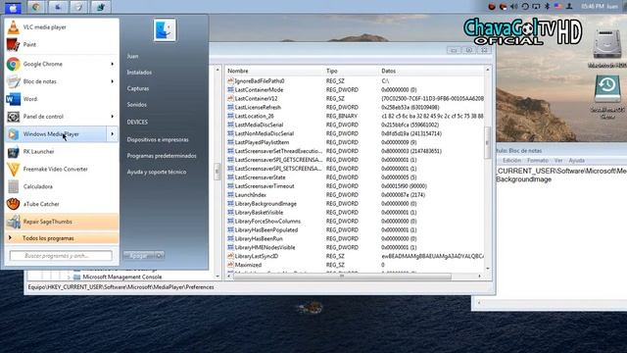Expand Windows Media Player jump list arrow
The height and width of the screenshot is (353, 627).
click(112, 134)
